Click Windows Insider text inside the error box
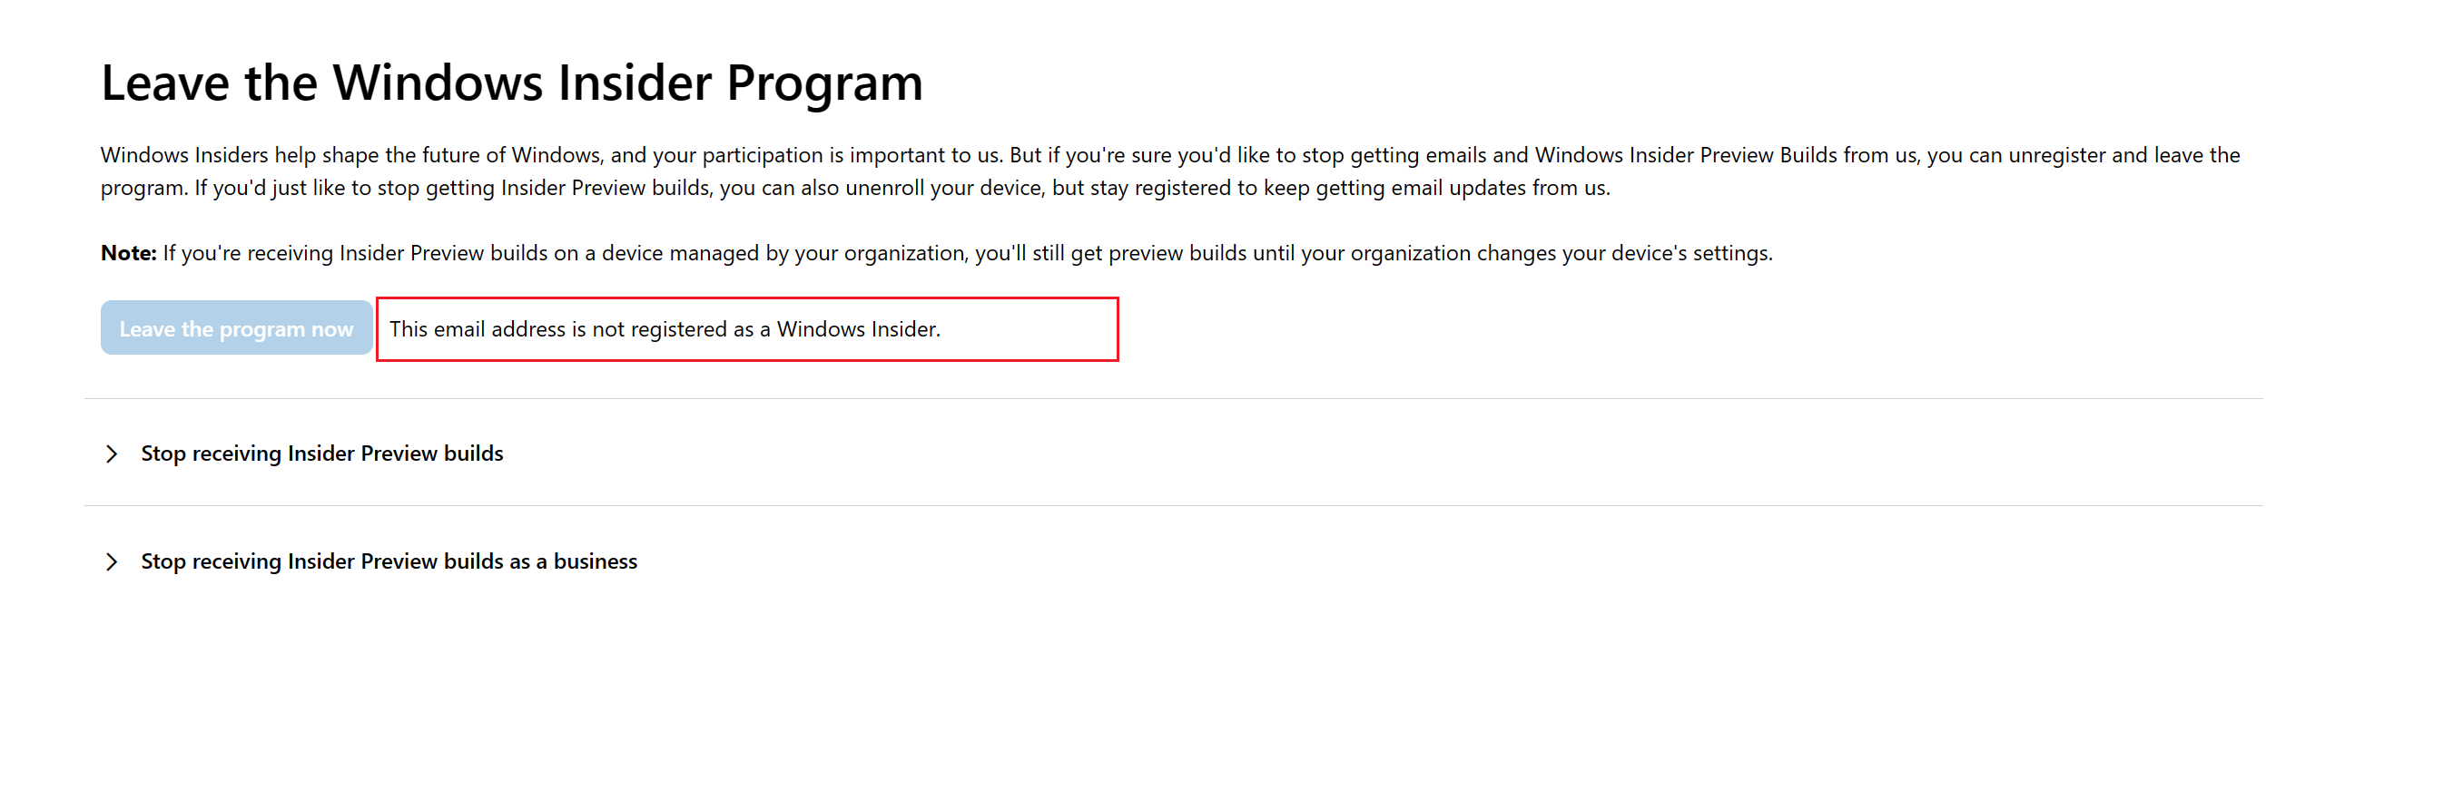The image size is (2453, 790). pyautogui.click(x=859, y=329)
